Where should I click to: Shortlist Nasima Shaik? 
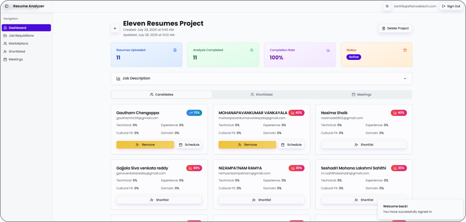point(364,145)
